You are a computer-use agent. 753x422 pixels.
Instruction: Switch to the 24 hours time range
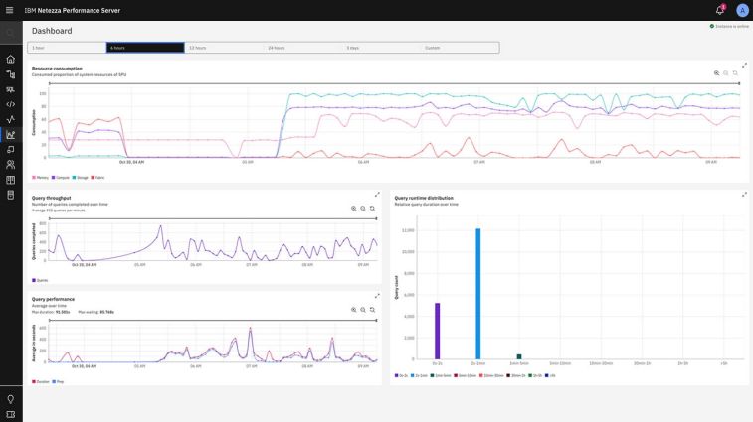[302, 48]
